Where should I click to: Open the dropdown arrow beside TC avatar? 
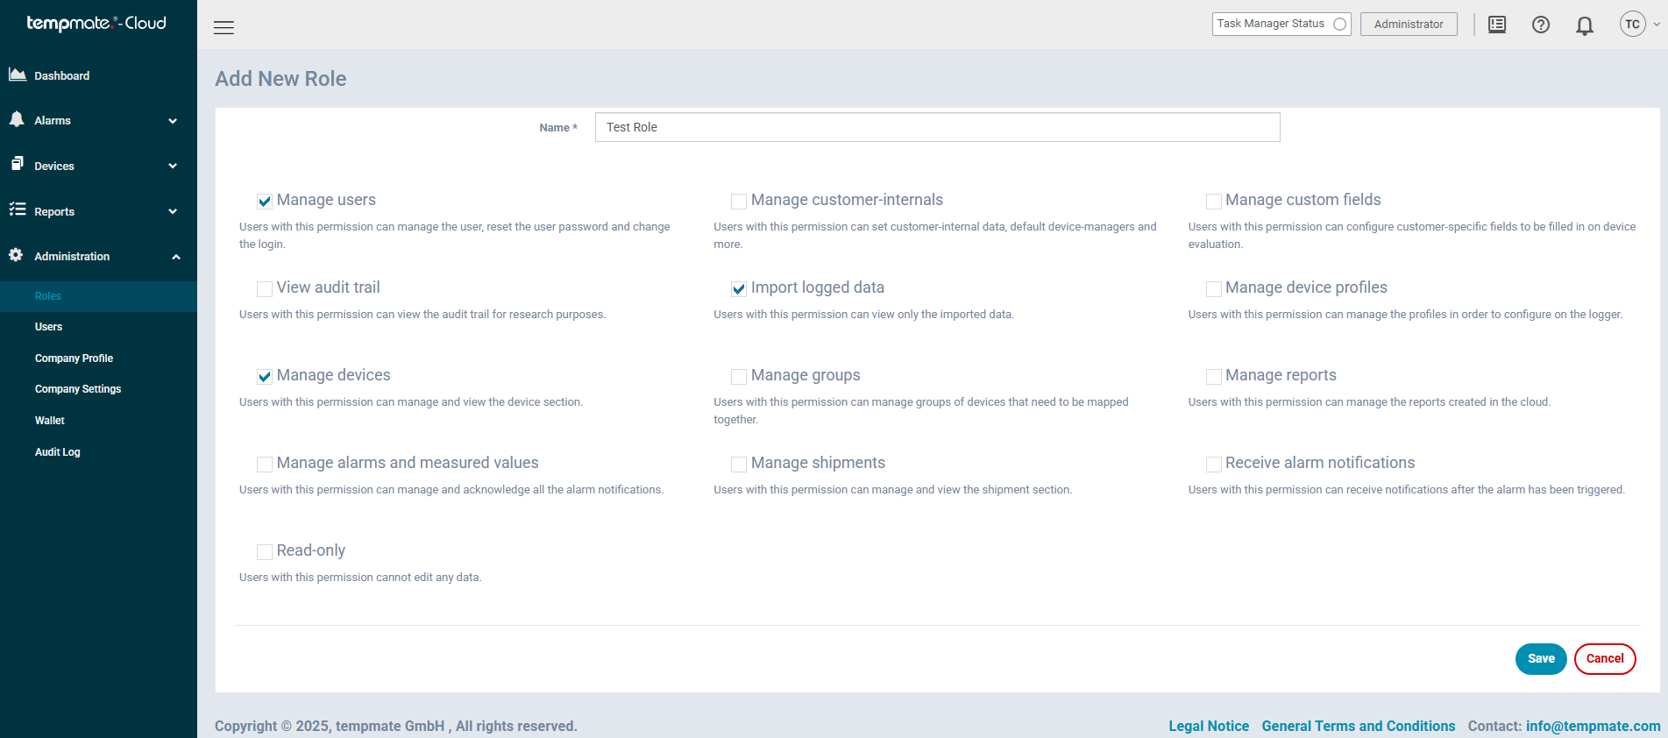click(x=1656, y=25)
